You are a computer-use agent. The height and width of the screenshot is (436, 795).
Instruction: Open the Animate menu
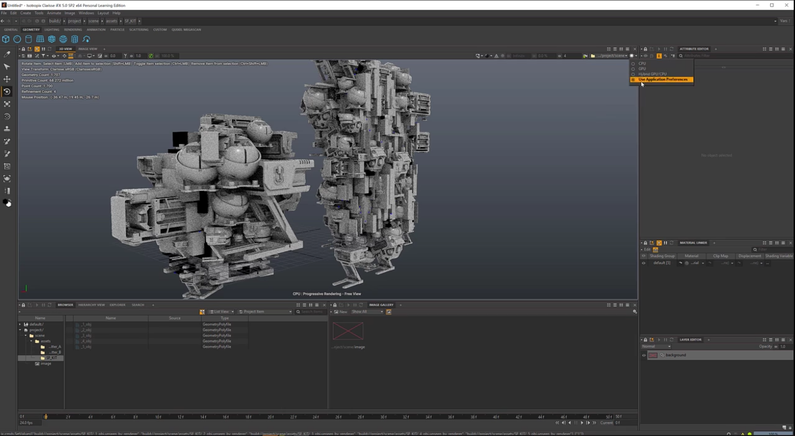(54, 13)
